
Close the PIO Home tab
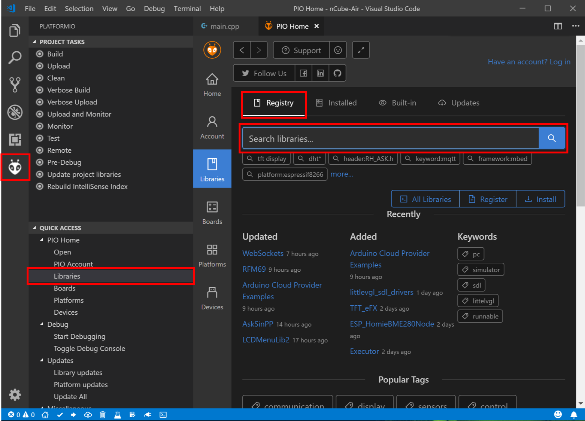tap(316, 26)
